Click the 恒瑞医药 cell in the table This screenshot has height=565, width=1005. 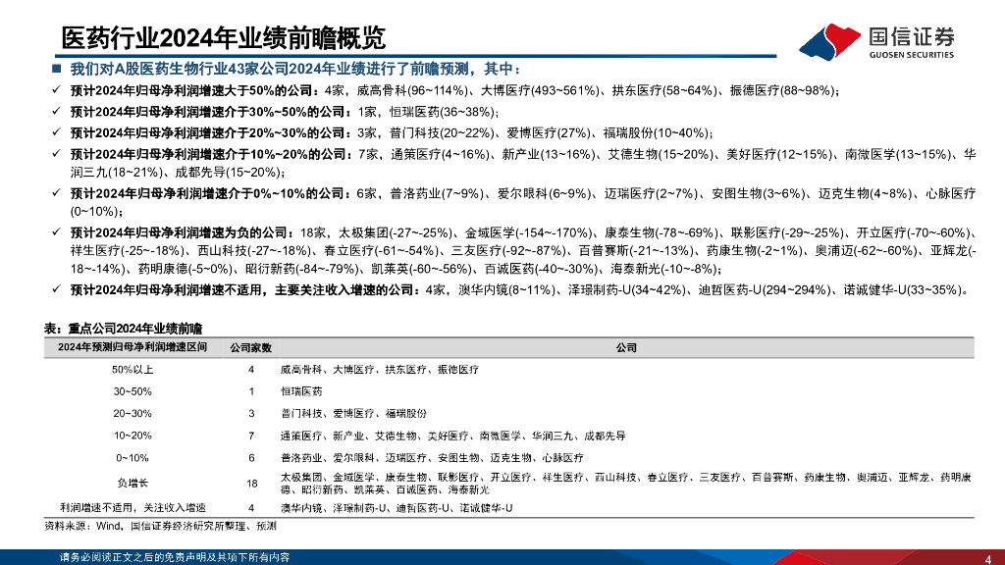coord(301,391)
